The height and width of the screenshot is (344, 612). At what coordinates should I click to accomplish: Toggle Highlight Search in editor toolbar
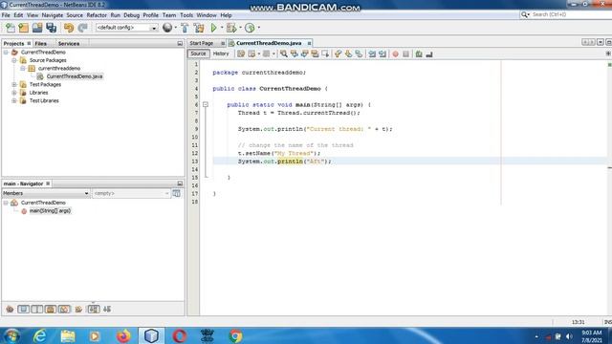click(x=315, y=54)
